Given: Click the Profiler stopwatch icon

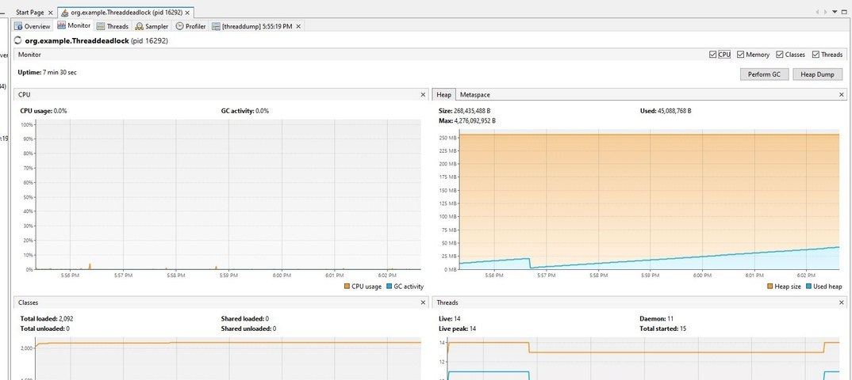Looking at the screenshot, I should tap(179, 26).
